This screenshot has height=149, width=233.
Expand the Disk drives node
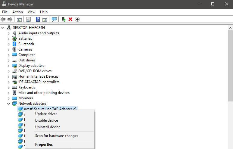(8, 60)
